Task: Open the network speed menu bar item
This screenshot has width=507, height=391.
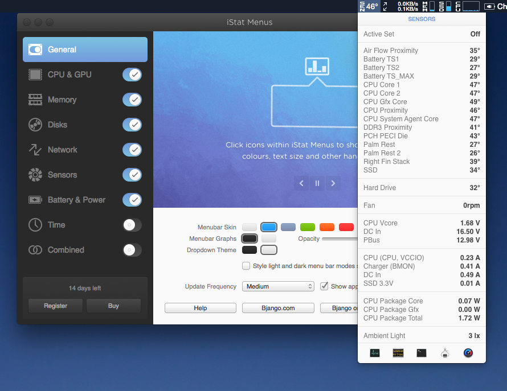Action: pyautogui.click(x=400, y=6)
